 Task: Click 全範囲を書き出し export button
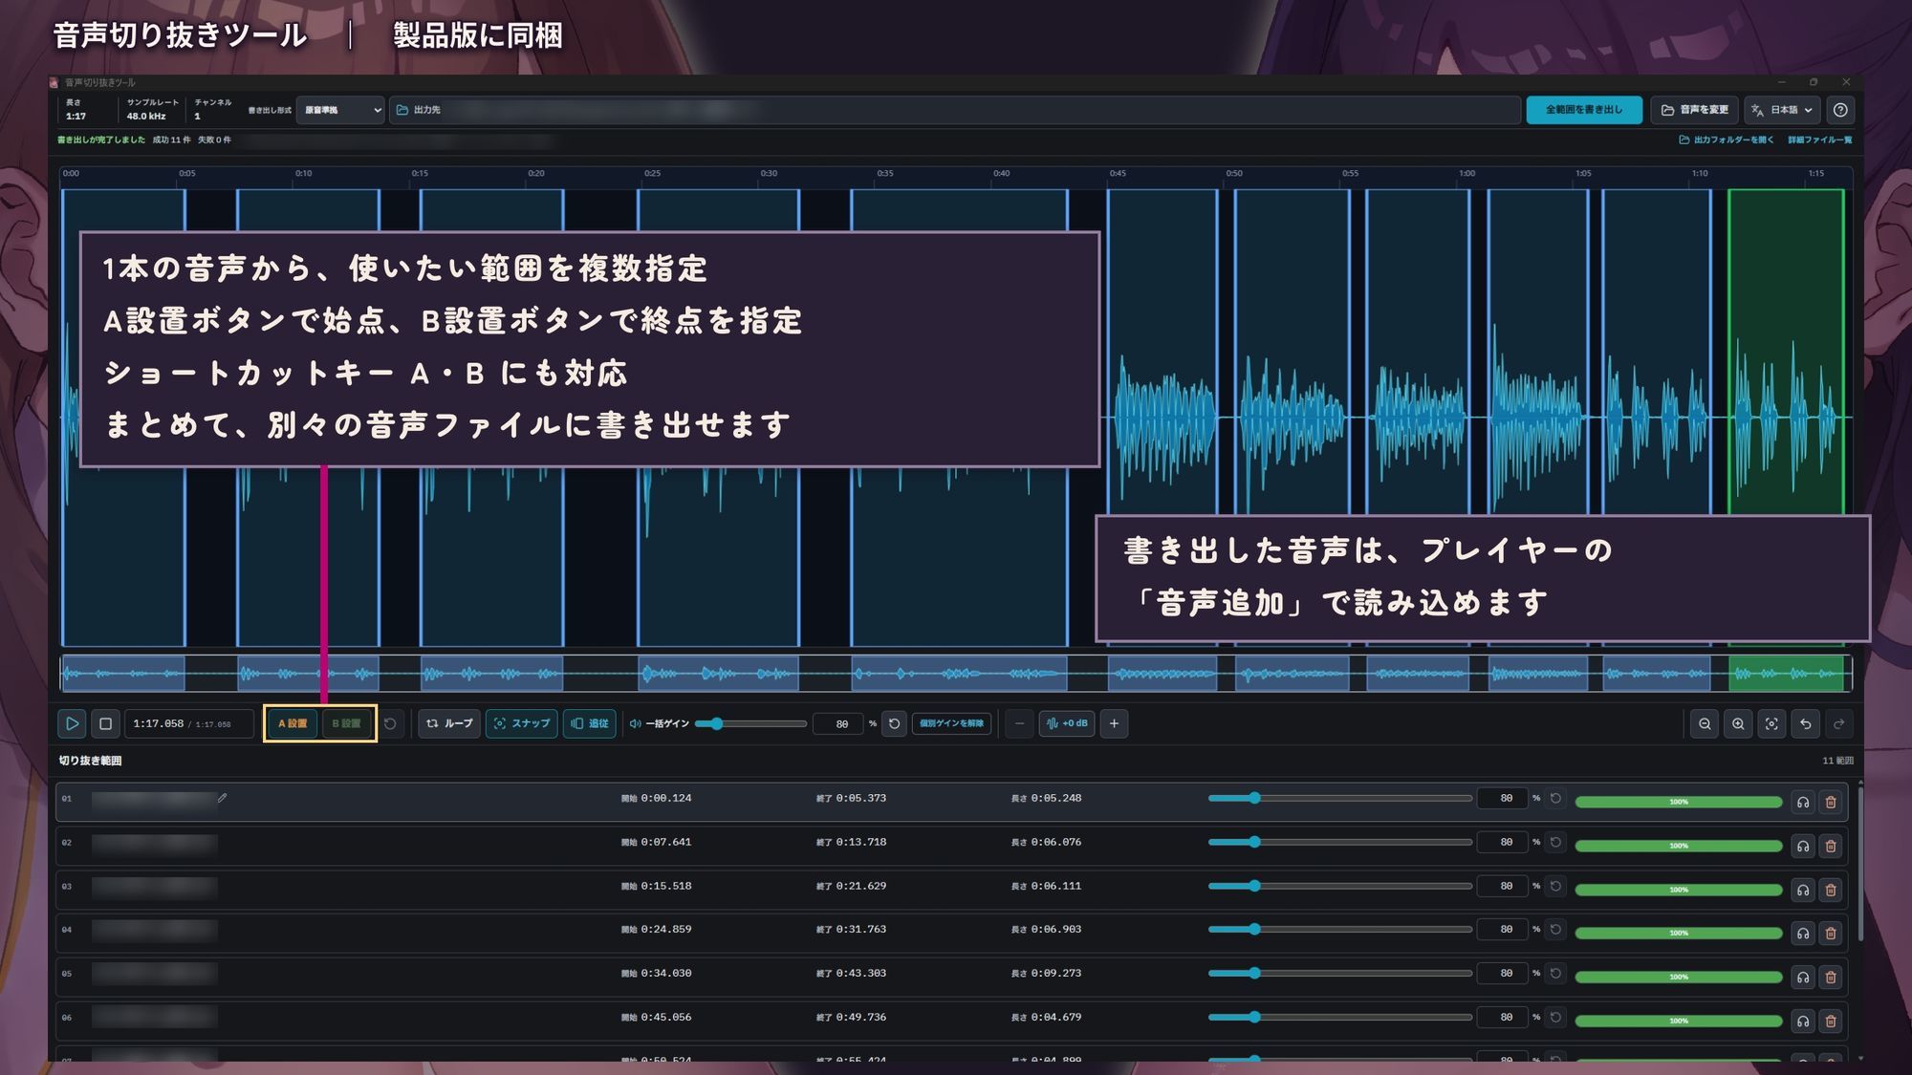[1584, 110]
